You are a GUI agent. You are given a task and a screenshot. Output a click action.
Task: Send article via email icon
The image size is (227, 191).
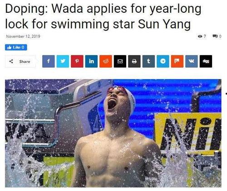(120, 61)
